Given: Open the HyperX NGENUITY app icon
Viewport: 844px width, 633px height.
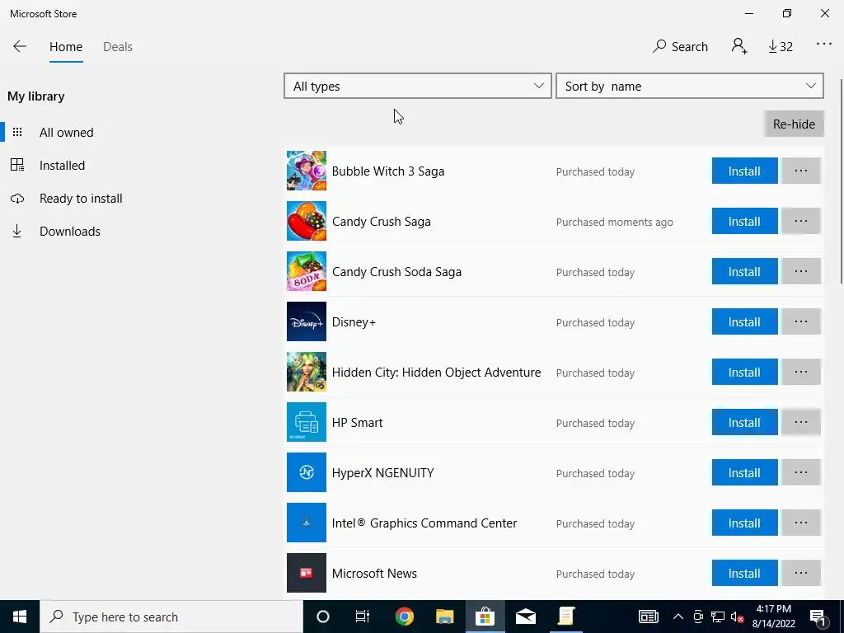Looking at the screenshot, I should [x=307, y=472].
